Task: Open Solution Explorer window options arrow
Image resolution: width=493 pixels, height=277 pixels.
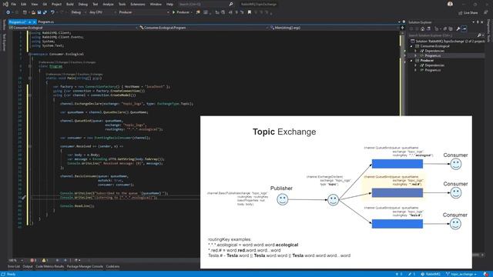Action: point(473,22)
